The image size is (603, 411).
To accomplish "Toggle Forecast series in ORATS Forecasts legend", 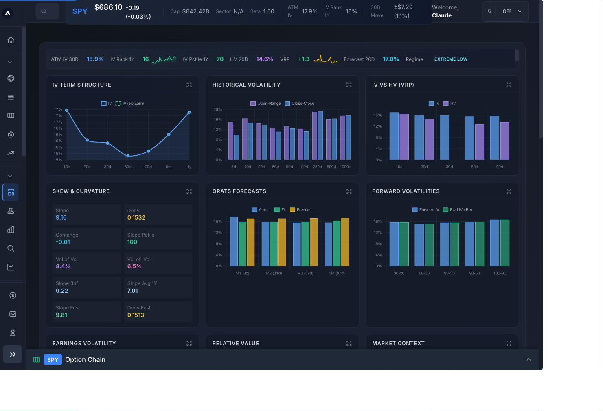I will coord(301,210).
